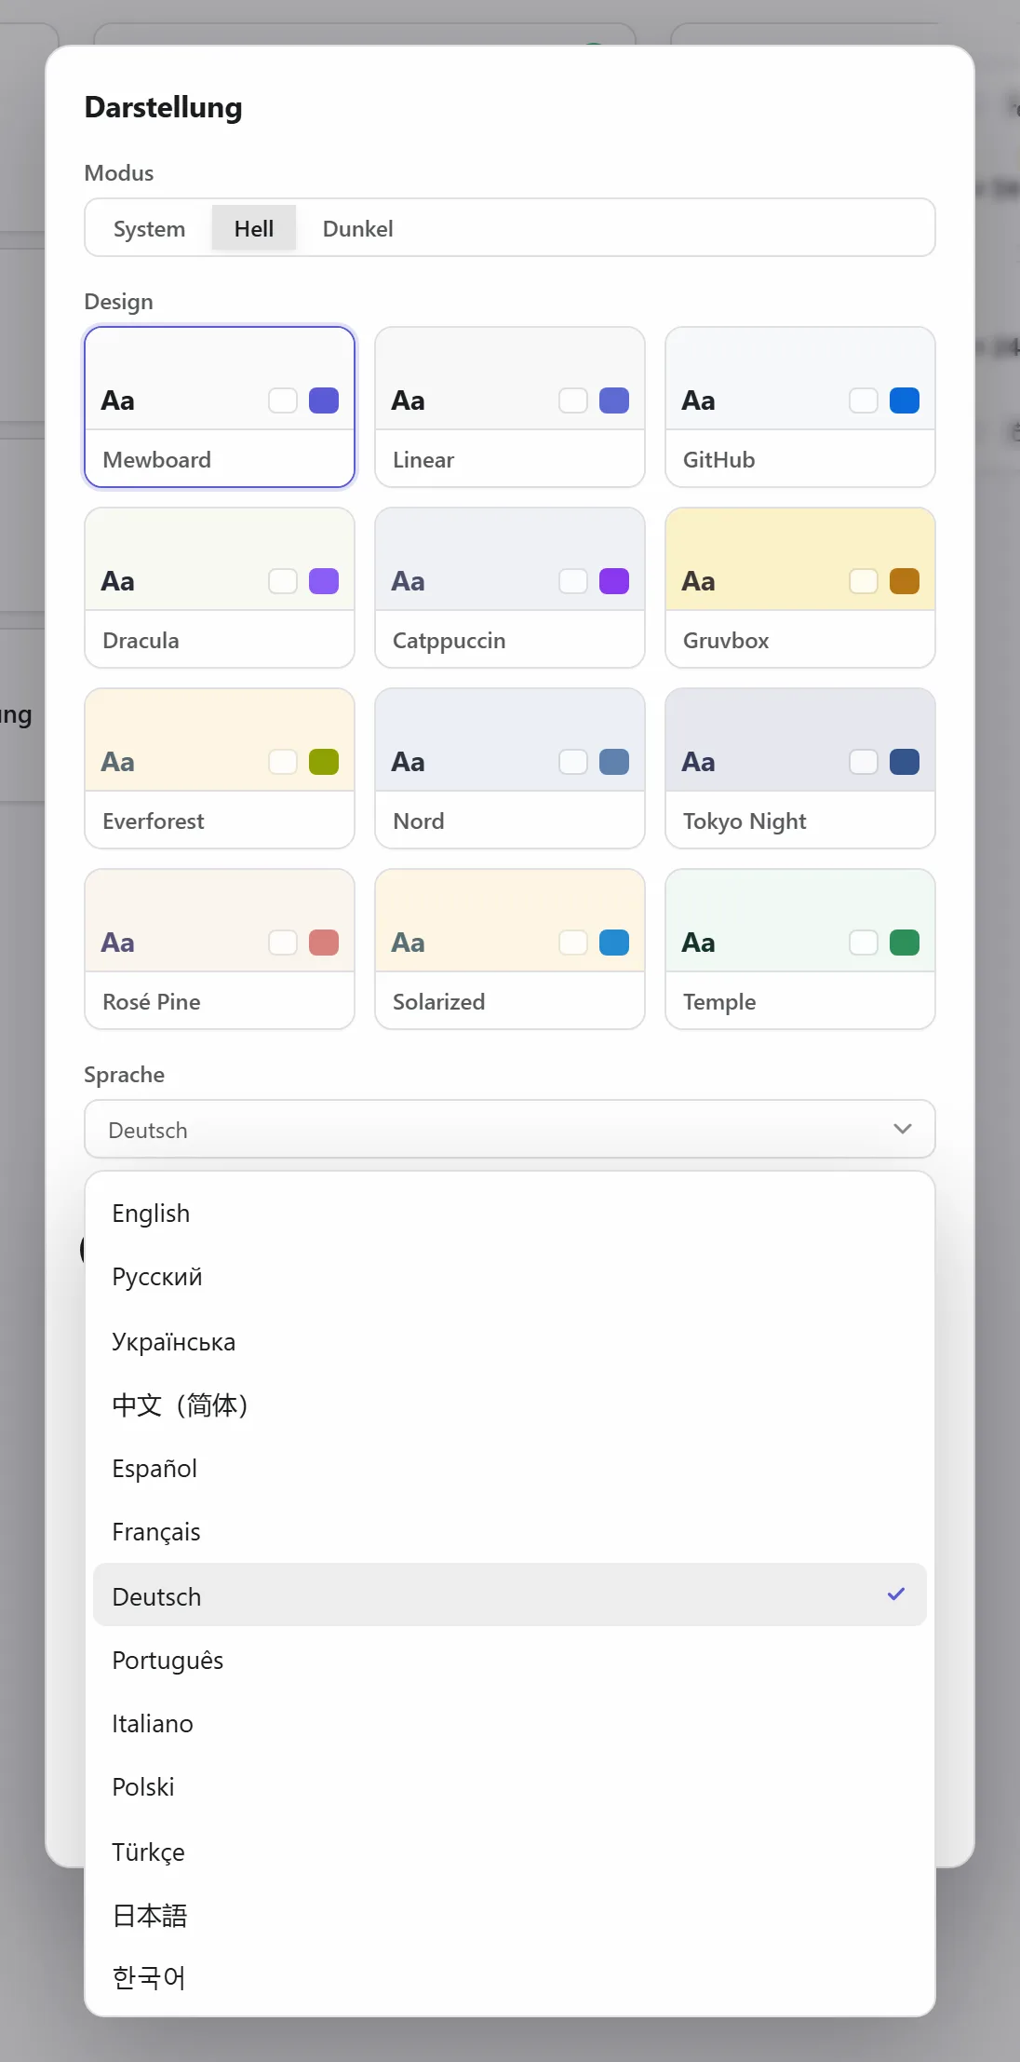This screenshot has width=1020, height=2062.
Task: Select the Mewboard theme card
Action: tap(220, 407)
